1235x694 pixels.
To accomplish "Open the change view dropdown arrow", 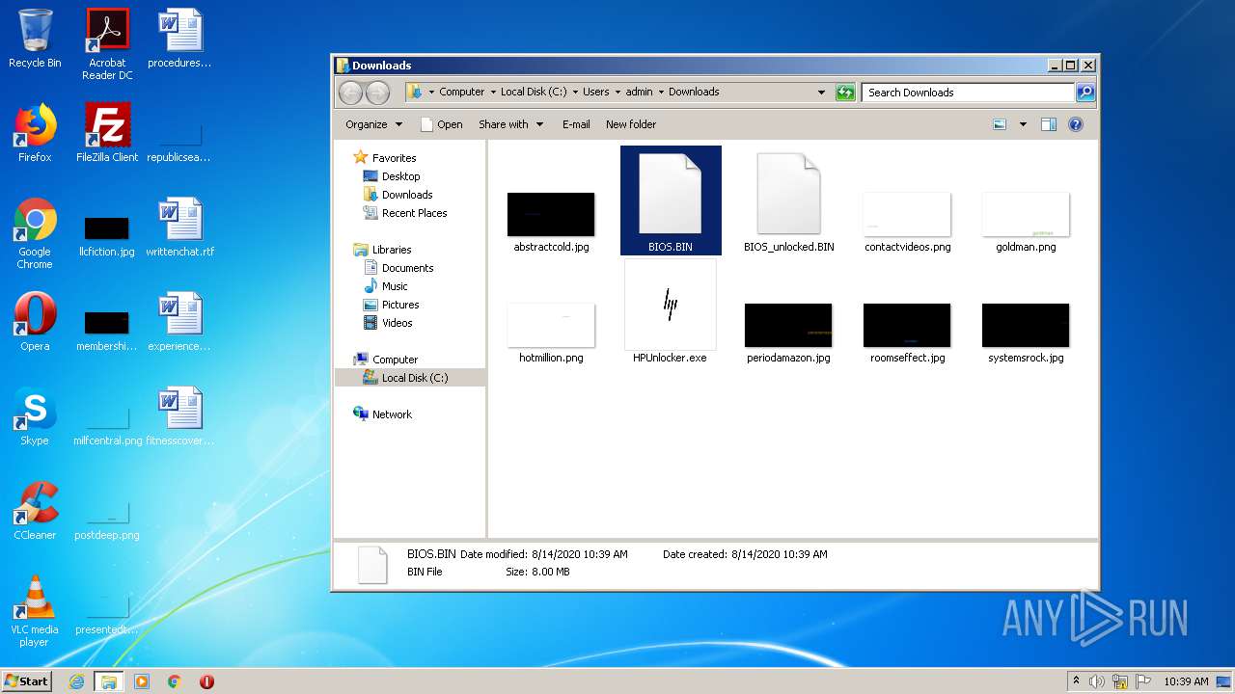I will click(1023, 124).
